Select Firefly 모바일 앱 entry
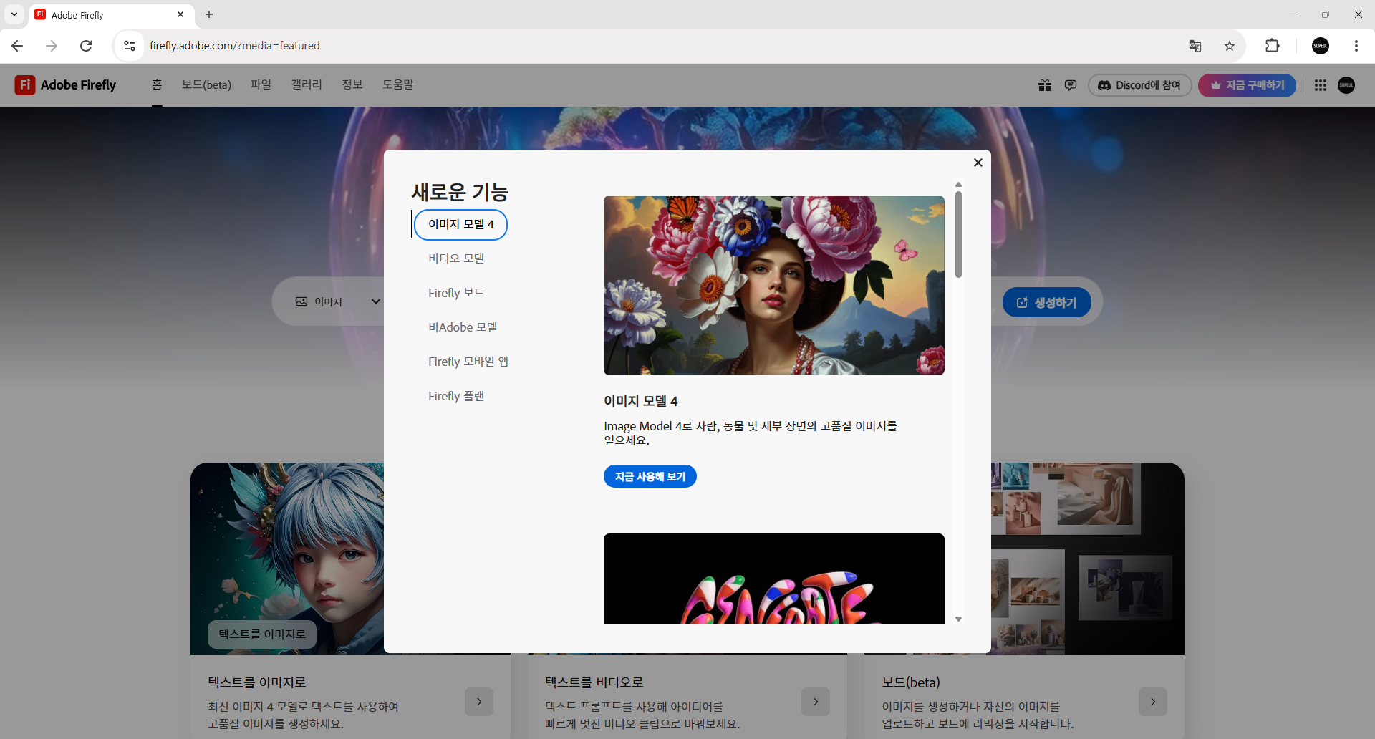The image size is (1375, 739). [468, 362]
